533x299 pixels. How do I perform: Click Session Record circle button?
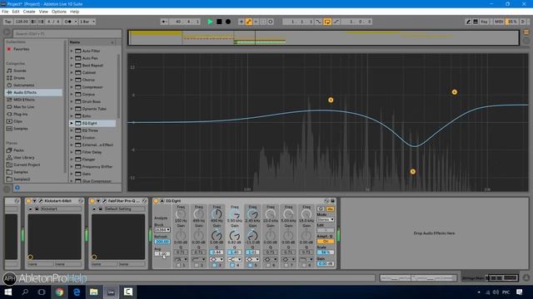pyautogui.click(x=271, y=22)
